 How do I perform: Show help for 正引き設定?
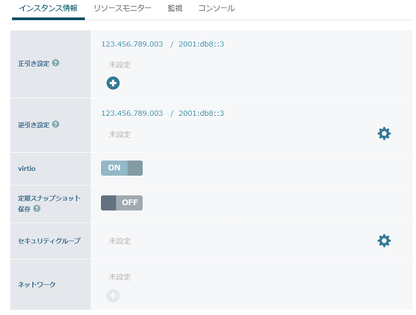(x=55, y=63)
